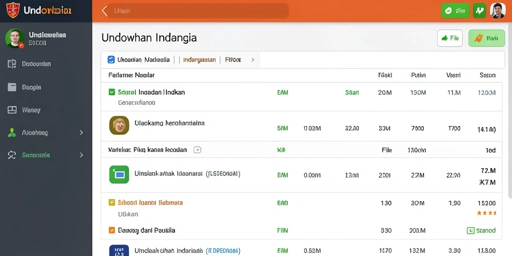Select the Indangaoian breadcrumb tab
This screenshot has height=256, width=512.
pyautogui.click(x=199, y=60)
